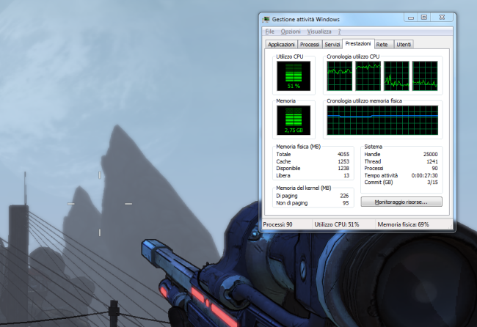Switch to the Utenti tab
The width and height of the screenshot is (477, 327).
tap(404, 45)
